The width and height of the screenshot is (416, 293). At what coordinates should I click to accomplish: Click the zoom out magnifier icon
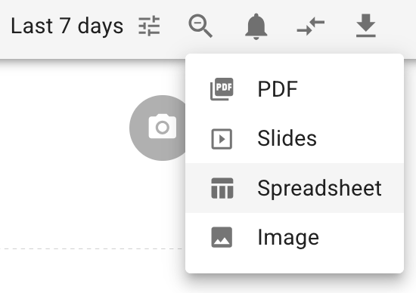coord(200,26)
